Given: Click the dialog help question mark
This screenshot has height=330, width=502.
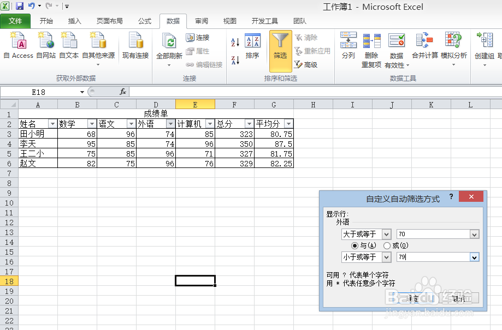Looking at the screenshot, I should 451,196.
